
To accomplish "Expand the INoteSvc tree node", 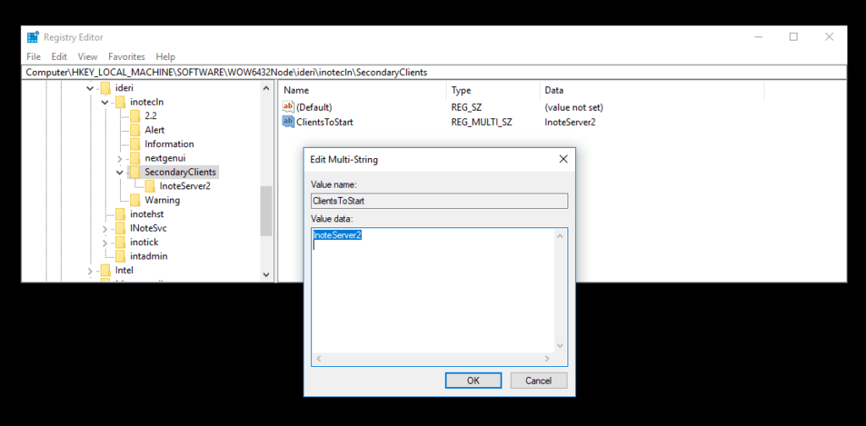I will 105,228.
